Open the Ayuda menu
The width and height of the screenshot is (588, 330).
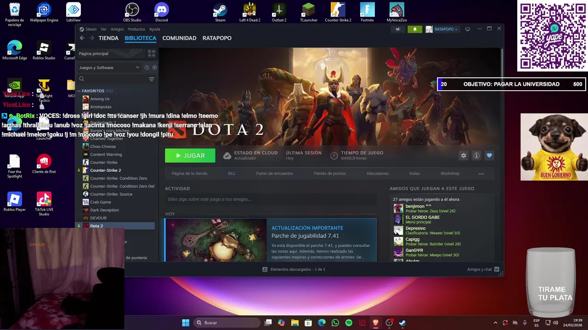pos(155,29)
